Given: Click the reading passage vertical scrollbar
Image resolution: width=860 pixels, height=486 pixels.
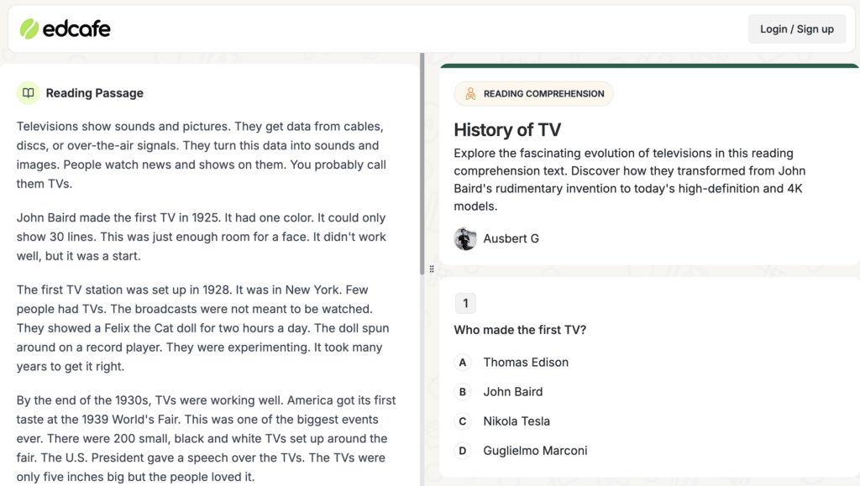Looking at the screenshot, I should pyautogui.click(x=422, y=164).
